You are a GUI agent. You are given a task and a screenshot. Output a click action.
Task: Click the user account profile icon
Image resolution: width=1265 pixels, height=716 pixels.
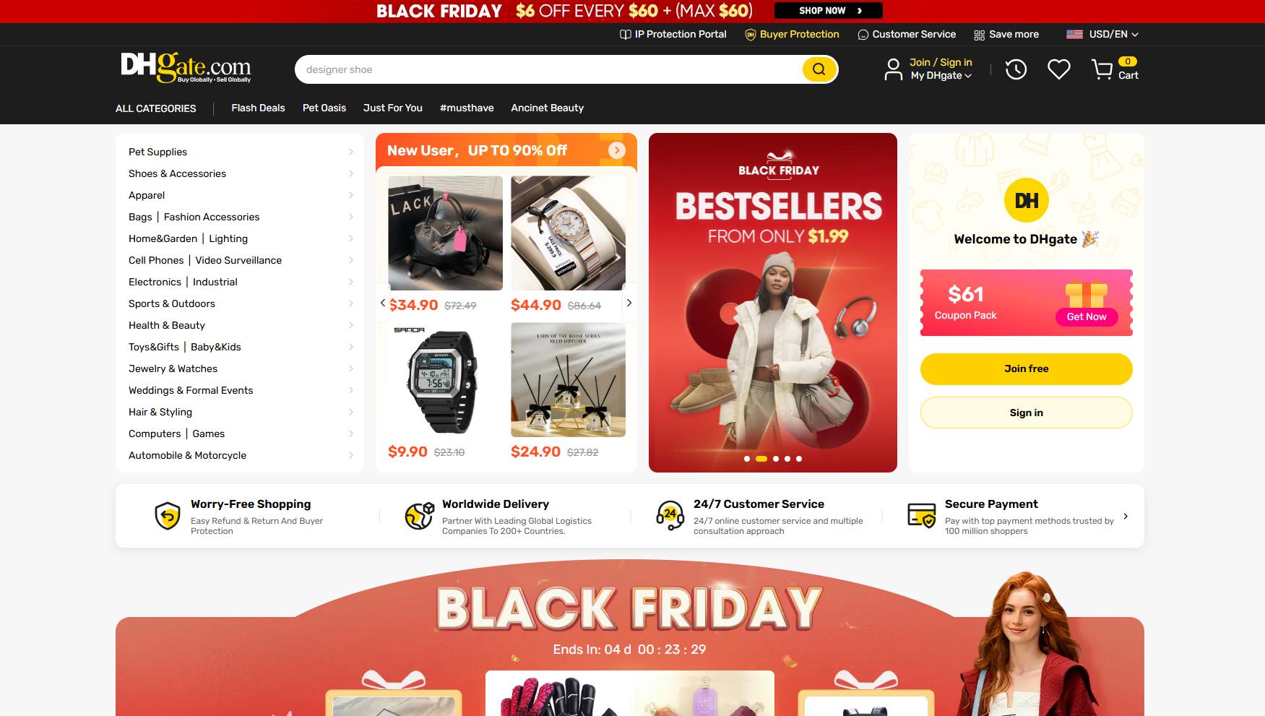point(894,69)
